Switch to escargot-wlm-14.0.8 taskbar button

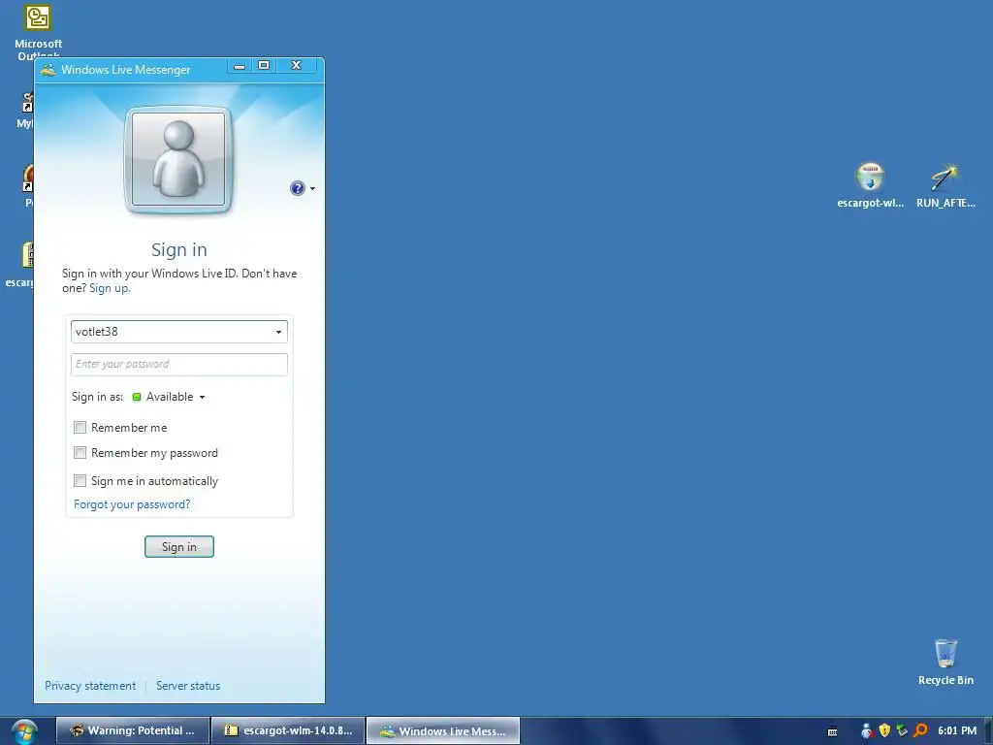pyautogui.click(x=288, y=730)
